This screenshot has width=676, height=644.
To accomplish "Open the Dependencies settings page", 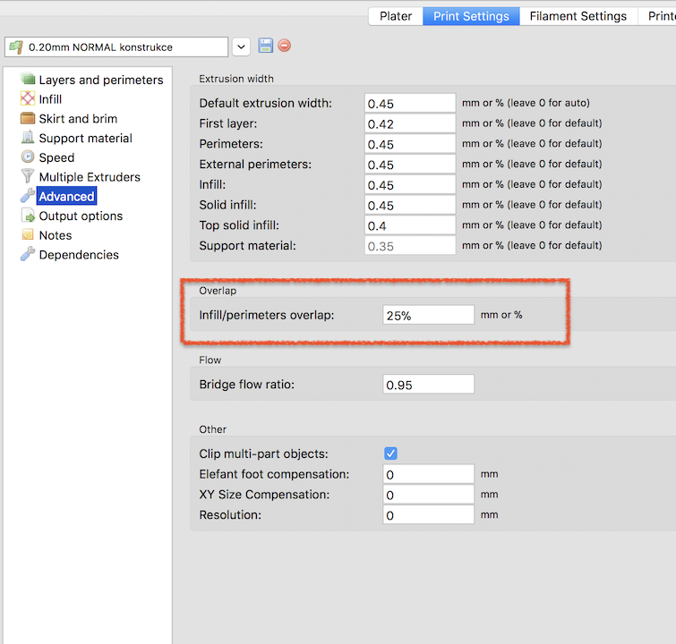I will pyautogui.click(x=78, y=255).
